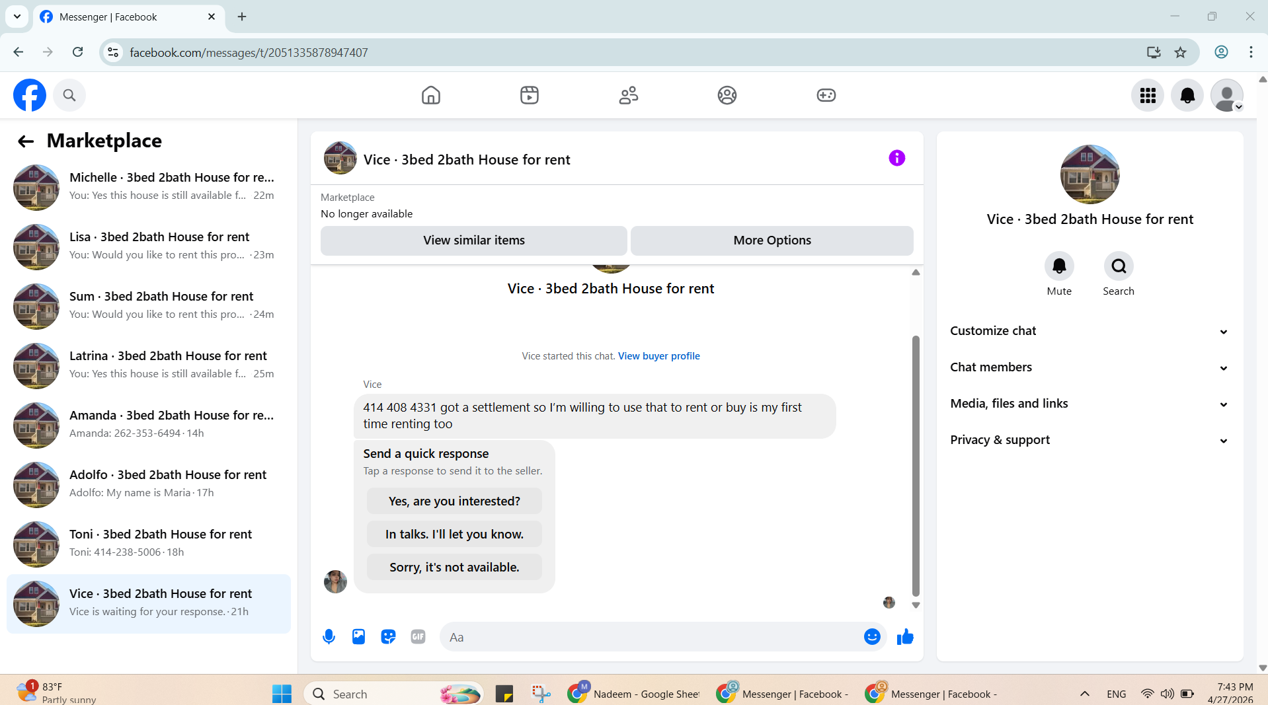Click the taskbar Search box

pos(394,694)
